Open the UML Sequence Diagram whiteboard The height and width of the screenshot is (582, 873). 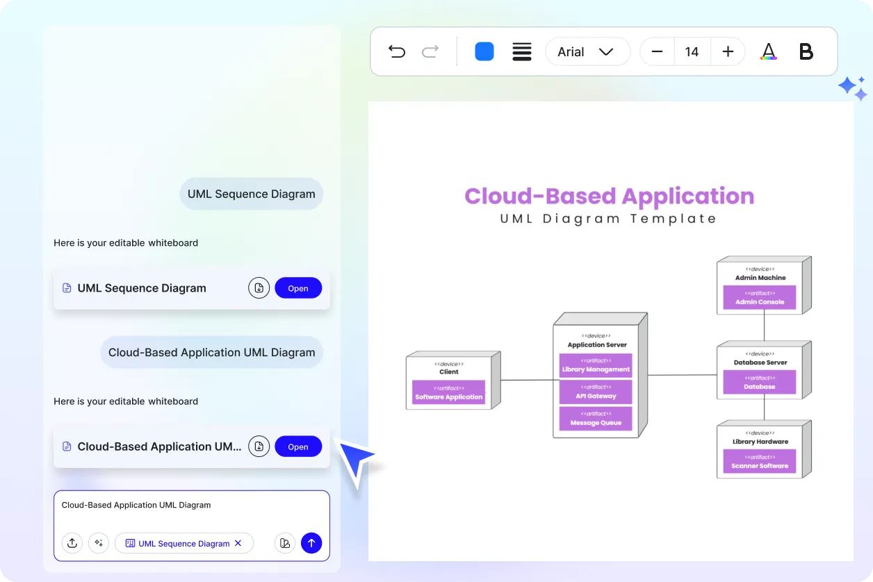298,288
